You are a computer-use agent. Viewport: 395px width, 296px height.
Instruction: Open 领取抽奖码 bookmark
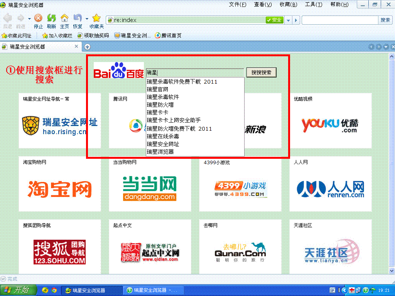point(93,36)
